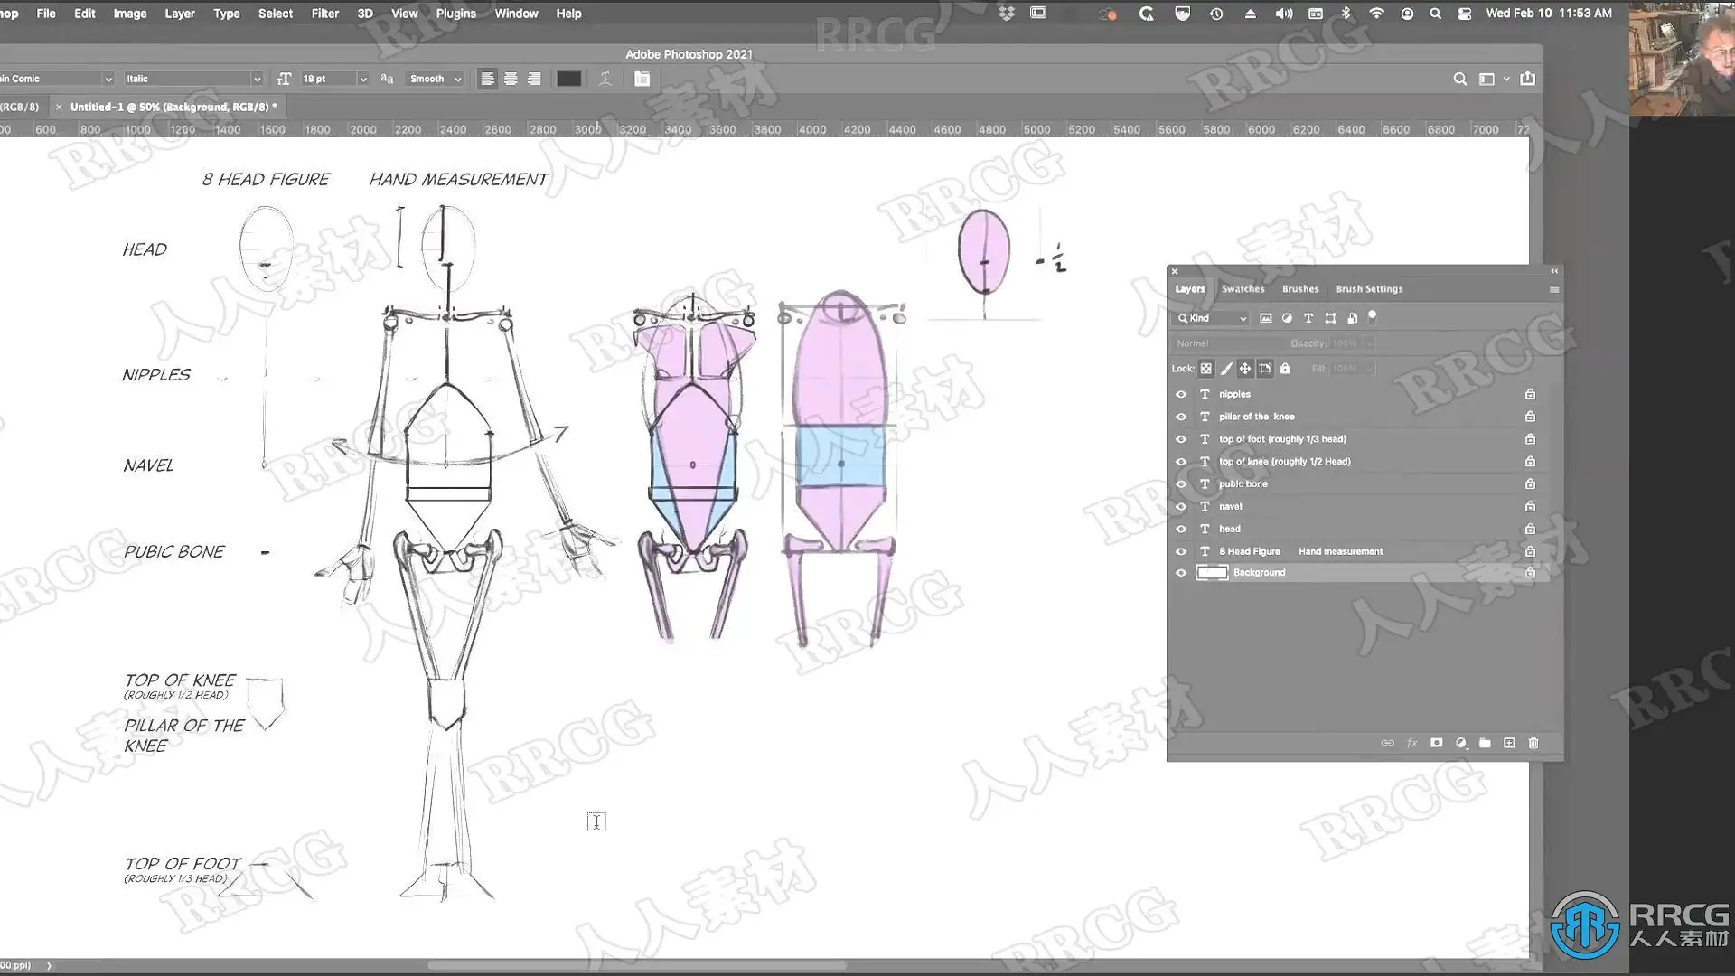Click the Create warped text icon
This screenshot has height=976, width=1735.
point(605,80)
